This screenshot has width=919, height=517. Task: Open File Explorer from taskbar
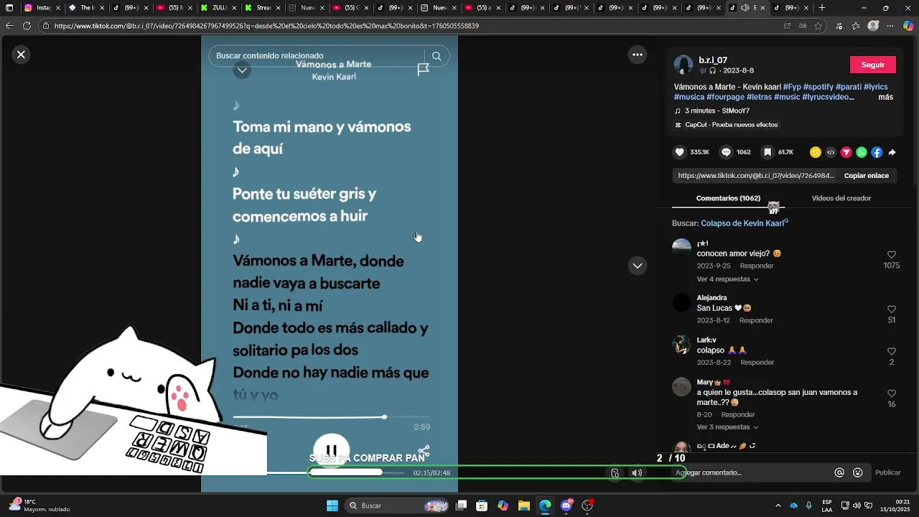click(x=523, y=506)
